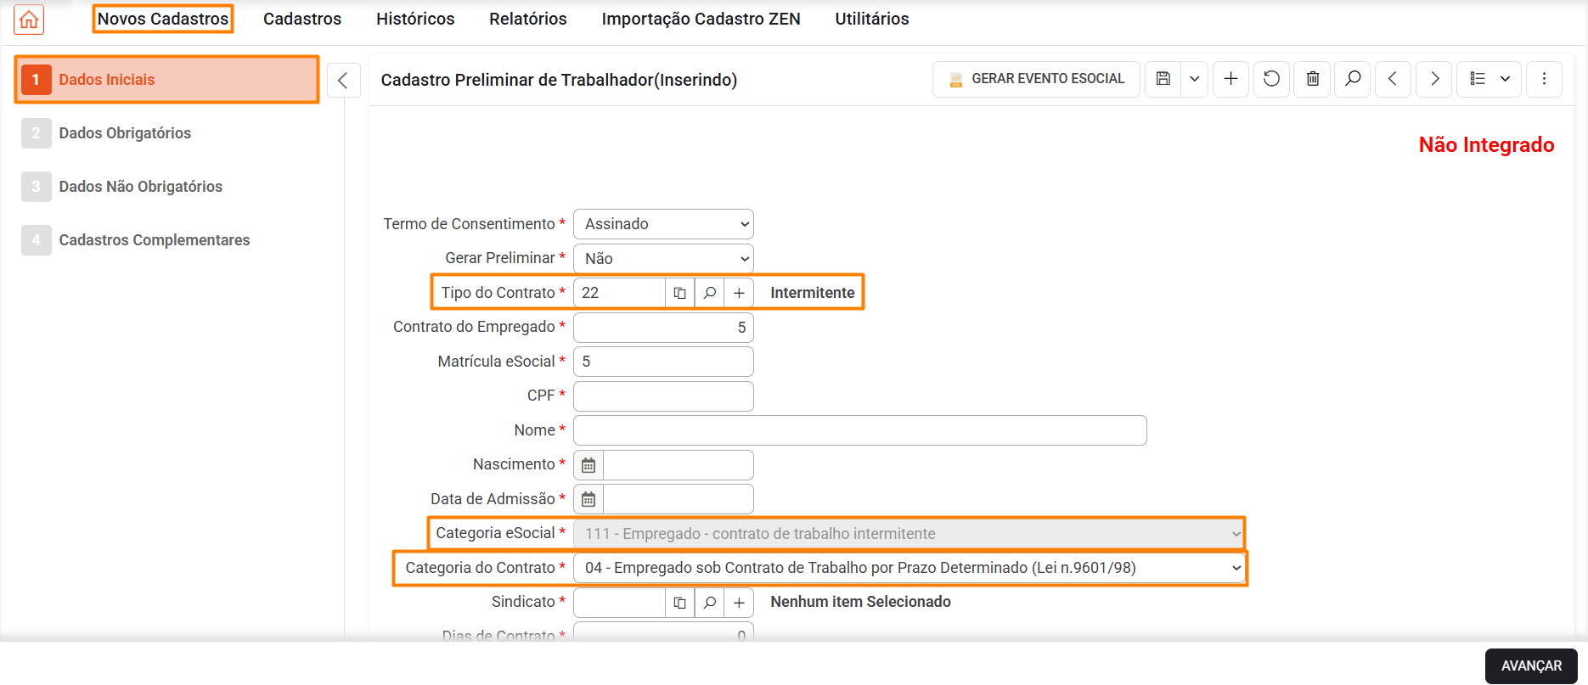Add new Tipo do Contrato plus icon
1588x685 pixels.
click(x=739, y=293)
